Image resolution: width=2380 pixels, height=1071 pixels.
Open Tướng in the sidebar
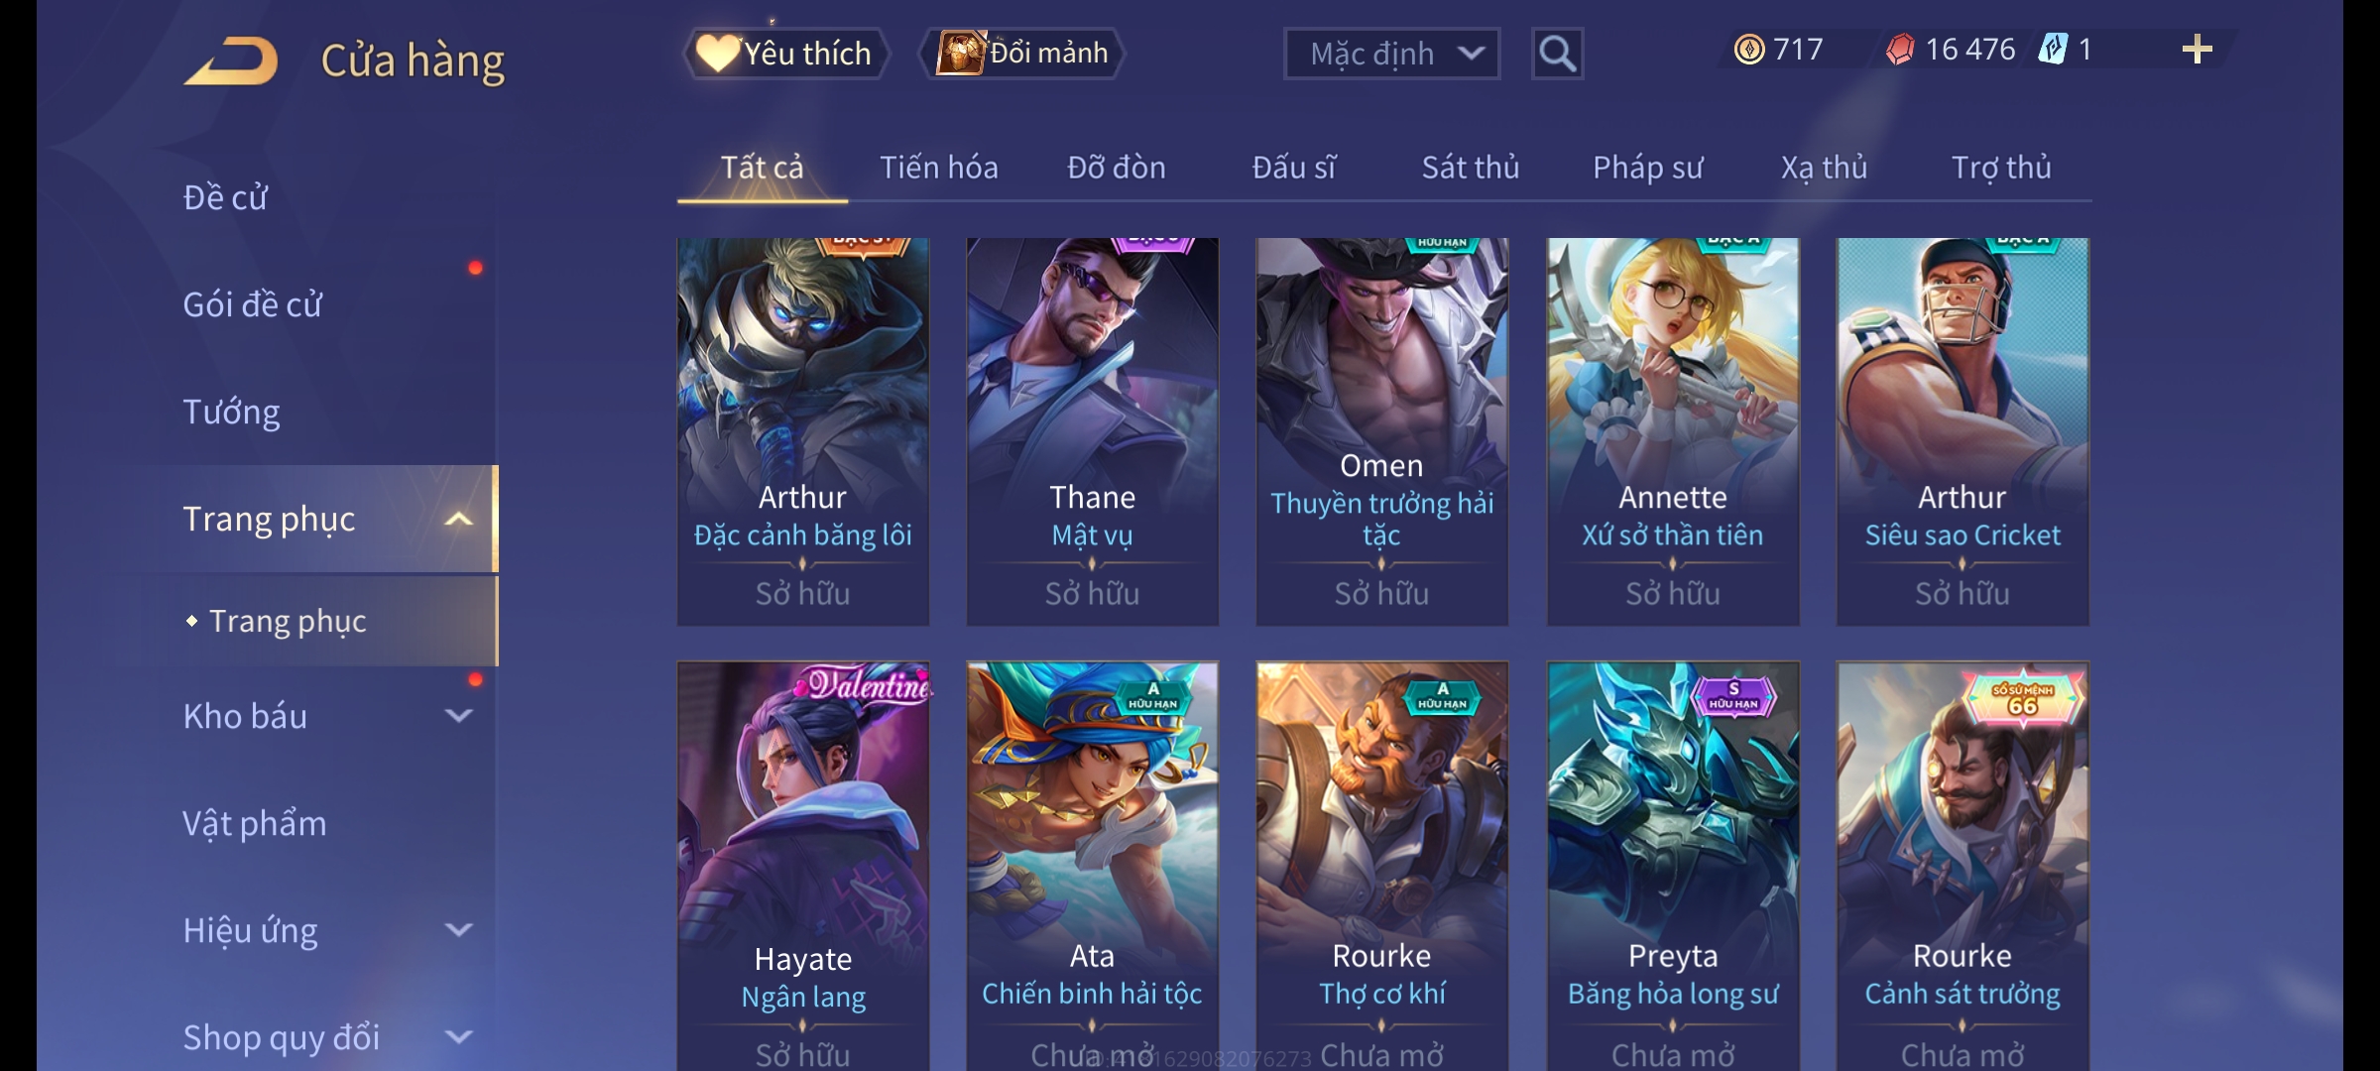pos(231,412)
